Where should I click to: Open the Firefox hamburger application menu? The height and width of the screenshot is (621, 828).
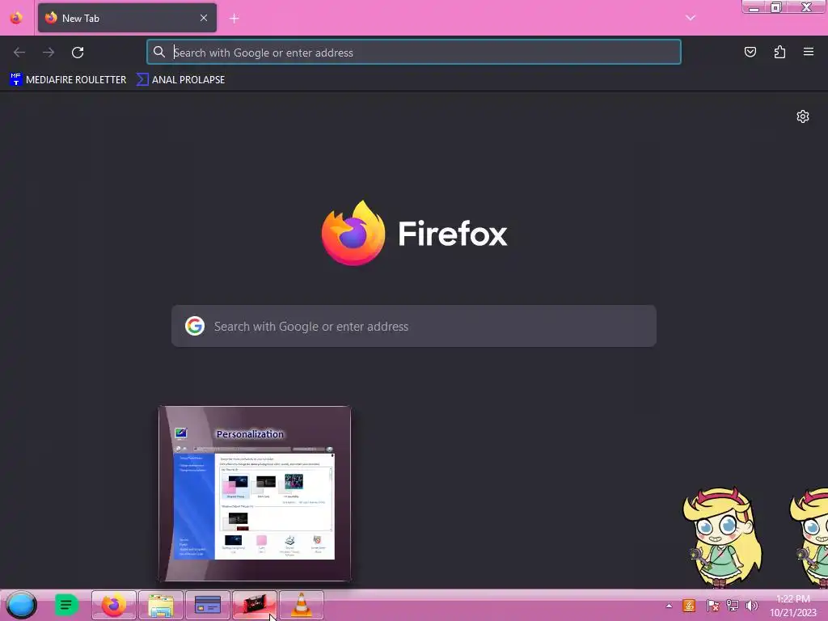[809, 52]
